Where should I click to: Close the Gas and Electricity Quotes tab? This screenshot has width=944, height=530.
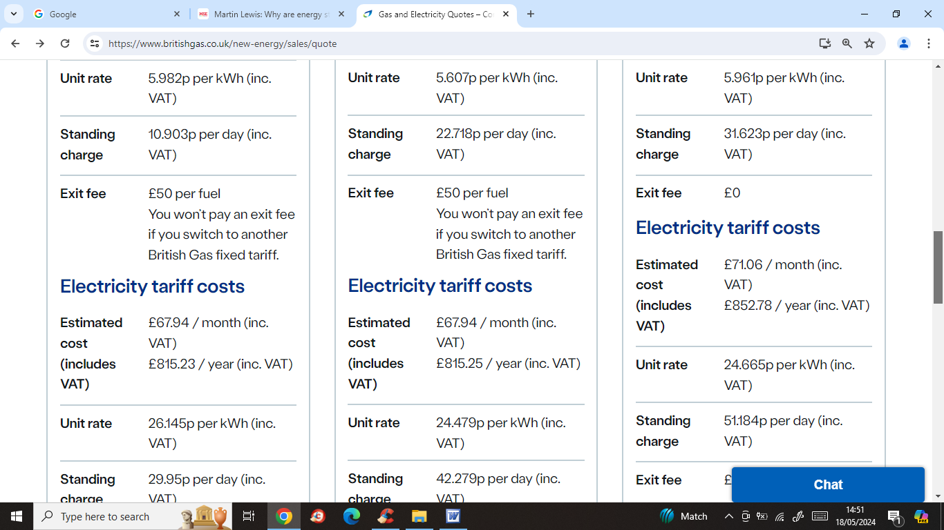(x=506, y=14)
